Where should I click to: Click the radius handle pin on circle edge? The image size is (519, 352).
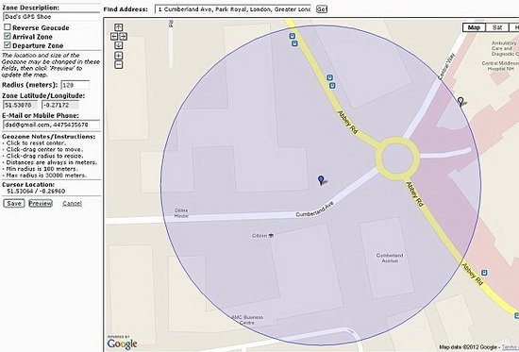coord(460,101)
